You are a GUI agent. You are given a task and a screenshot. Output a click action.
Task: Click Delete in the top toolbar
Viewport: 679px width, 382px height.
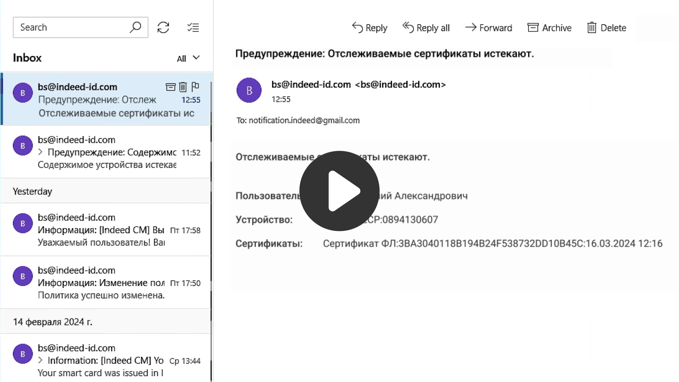(607, 28)
